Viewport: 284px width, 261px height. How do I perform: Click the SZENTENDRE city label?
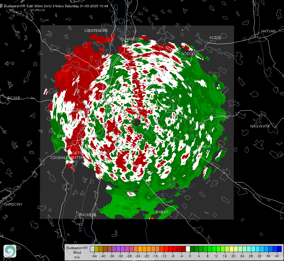[x=96, y=31]
